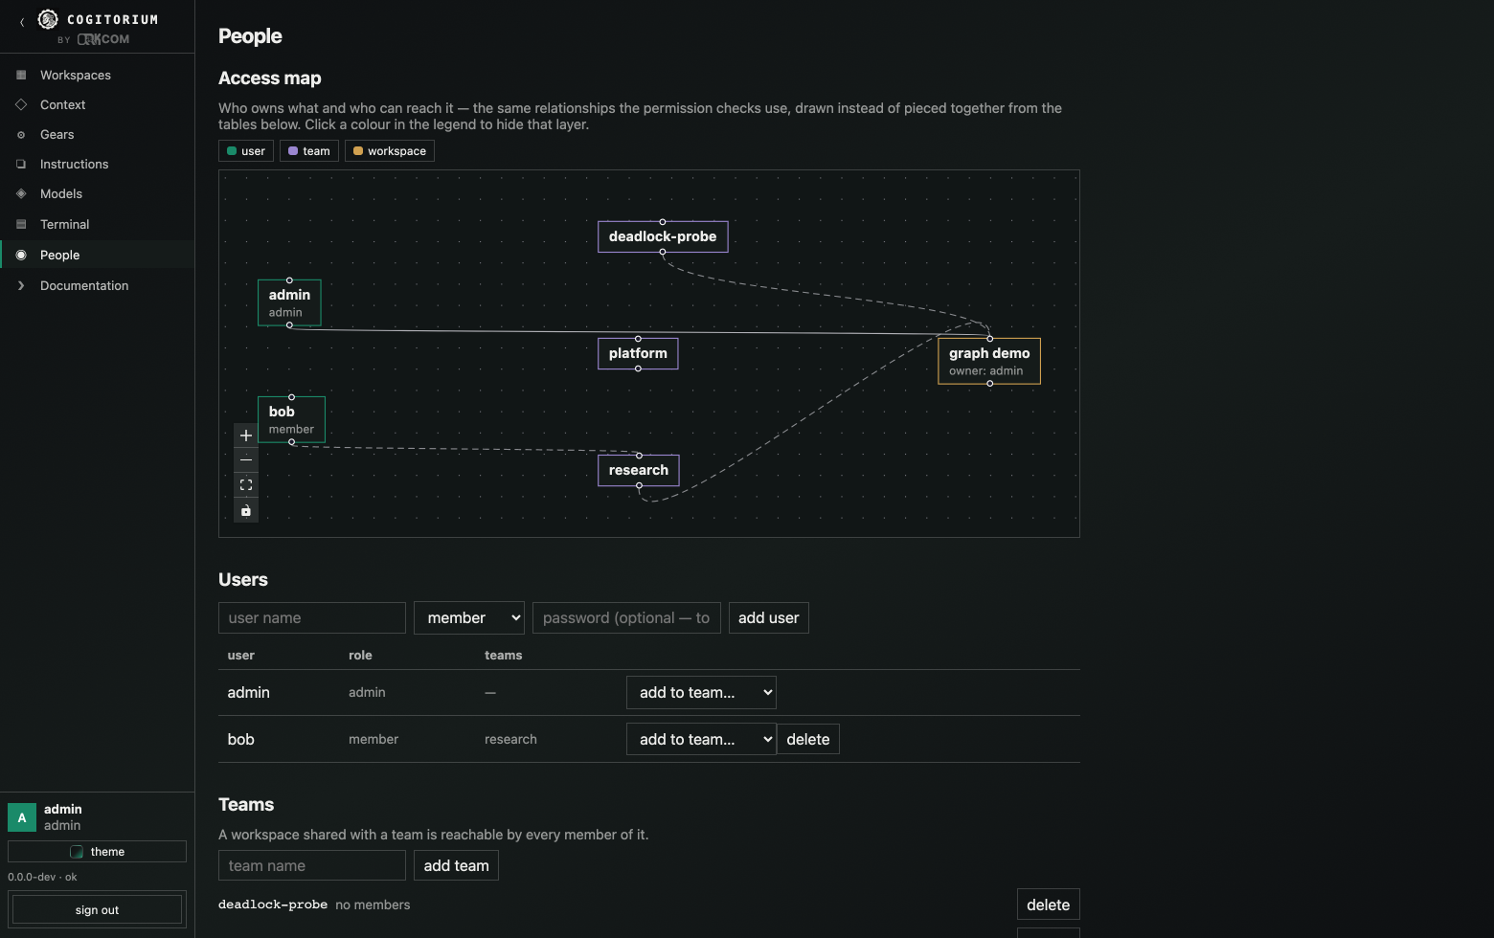
Task: Delete the user bob
Action: coord(808,740)
